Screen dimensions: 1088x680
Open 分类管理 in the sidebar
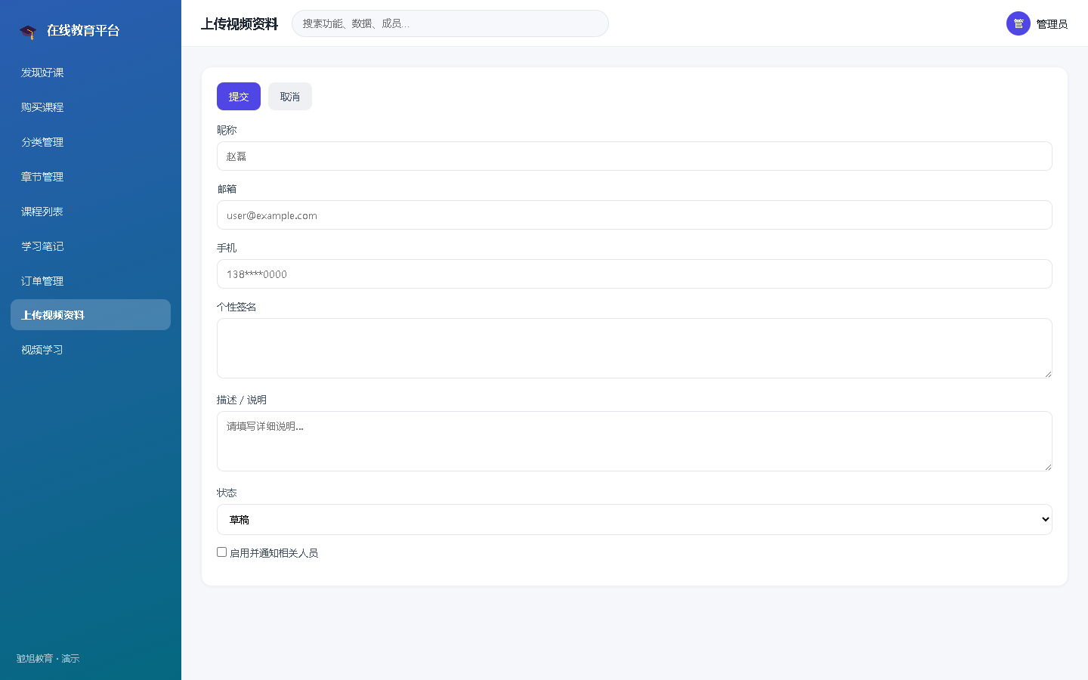[91, 142]
